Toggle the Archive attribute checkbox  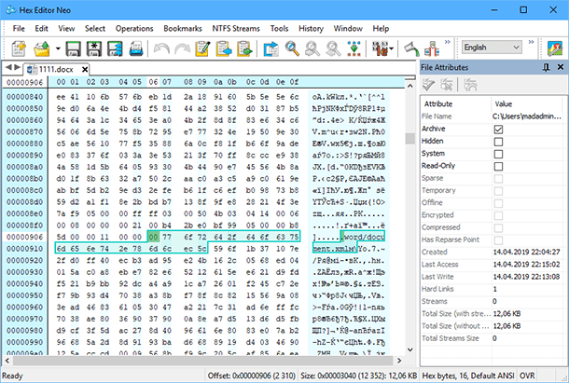tap(498, 130)
